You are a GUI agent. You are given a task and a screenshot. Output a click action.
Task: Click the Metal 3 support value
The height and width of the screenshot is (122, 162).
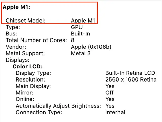(81, 53)
